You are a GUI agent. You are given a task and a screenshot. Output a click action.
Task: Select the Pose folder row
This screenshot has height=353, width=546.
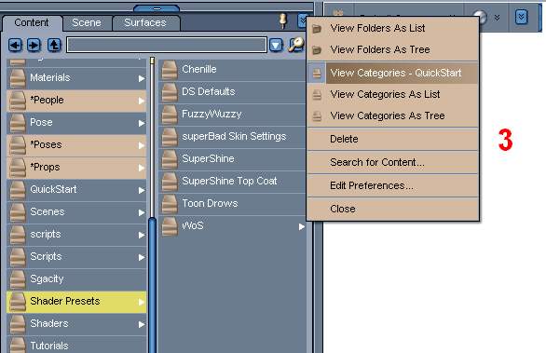click(76, 123)
